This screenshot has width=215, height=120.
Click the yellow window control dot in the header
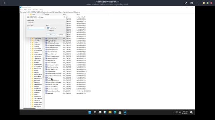pyautogui.click(x=204, y=3)
